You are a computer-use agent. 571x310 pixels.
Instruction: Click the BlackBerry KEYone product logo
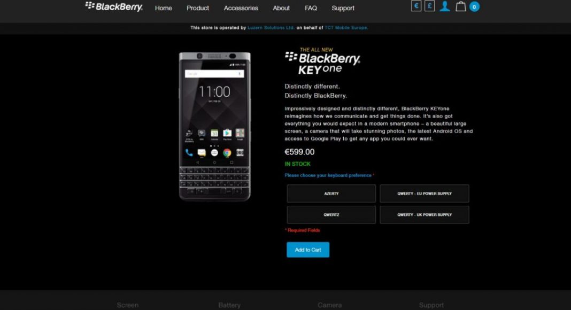pos(322,61)
